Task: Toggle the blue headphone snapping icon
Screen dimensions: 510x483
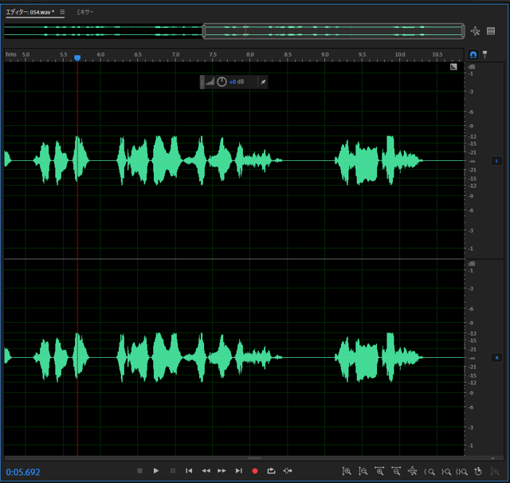Action: [473, 55]
